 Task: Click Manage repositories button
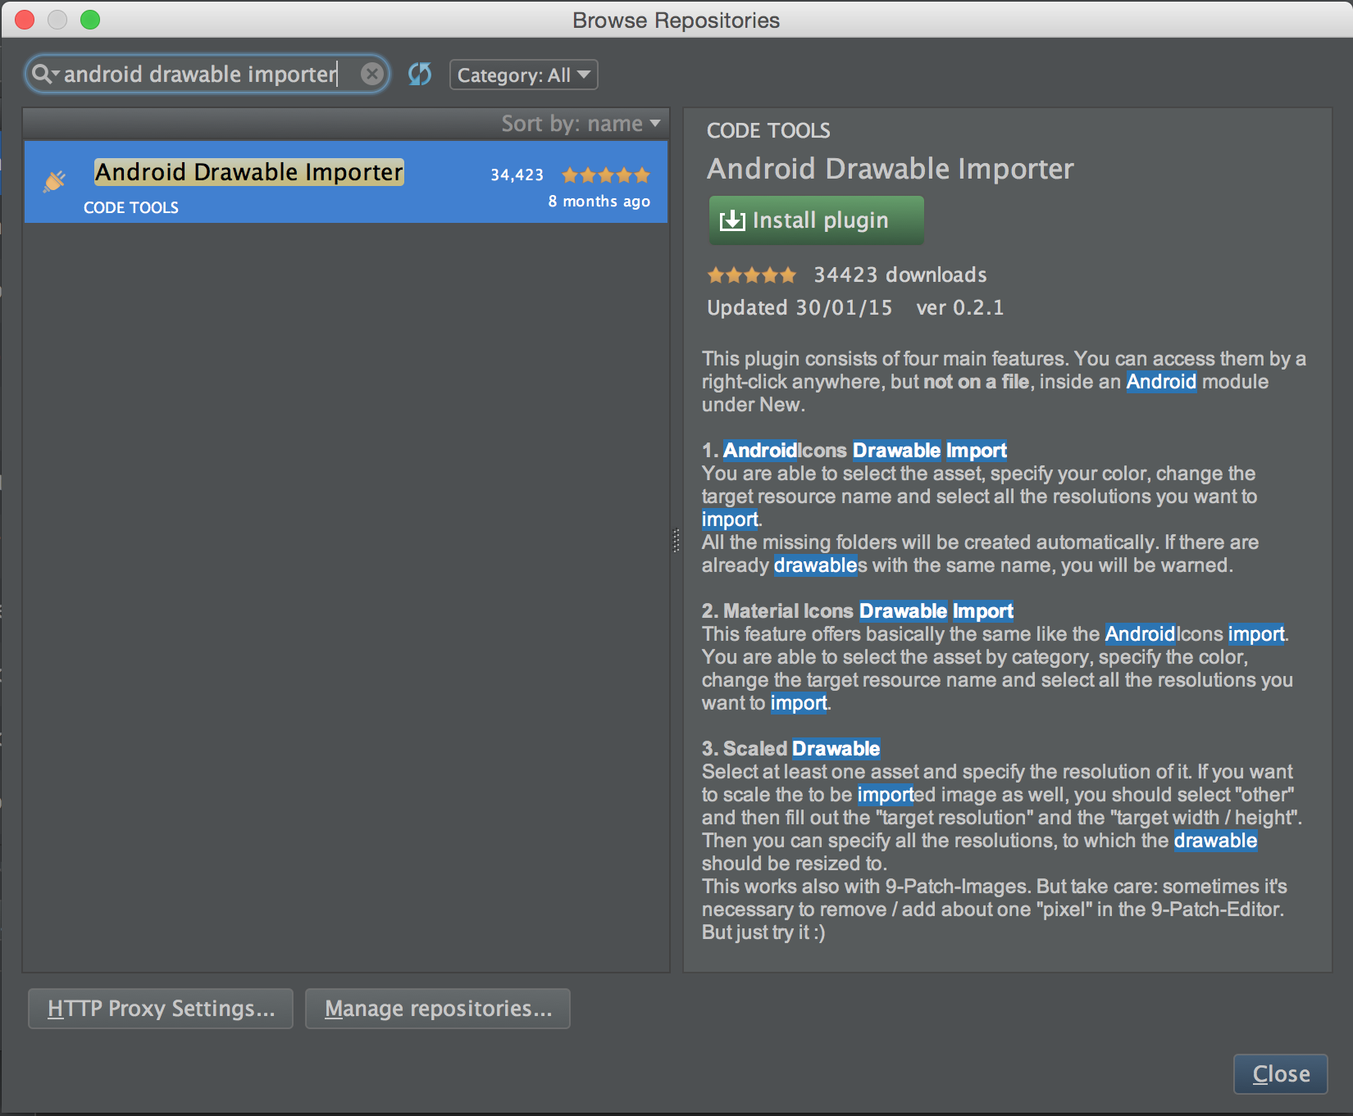[x=438, y=1008]
